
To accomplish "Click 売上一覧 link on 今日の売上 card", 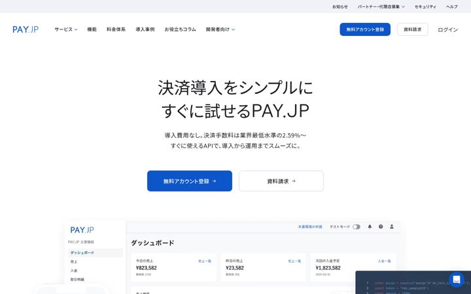I will pyautogui.click(x=205, y=261).
